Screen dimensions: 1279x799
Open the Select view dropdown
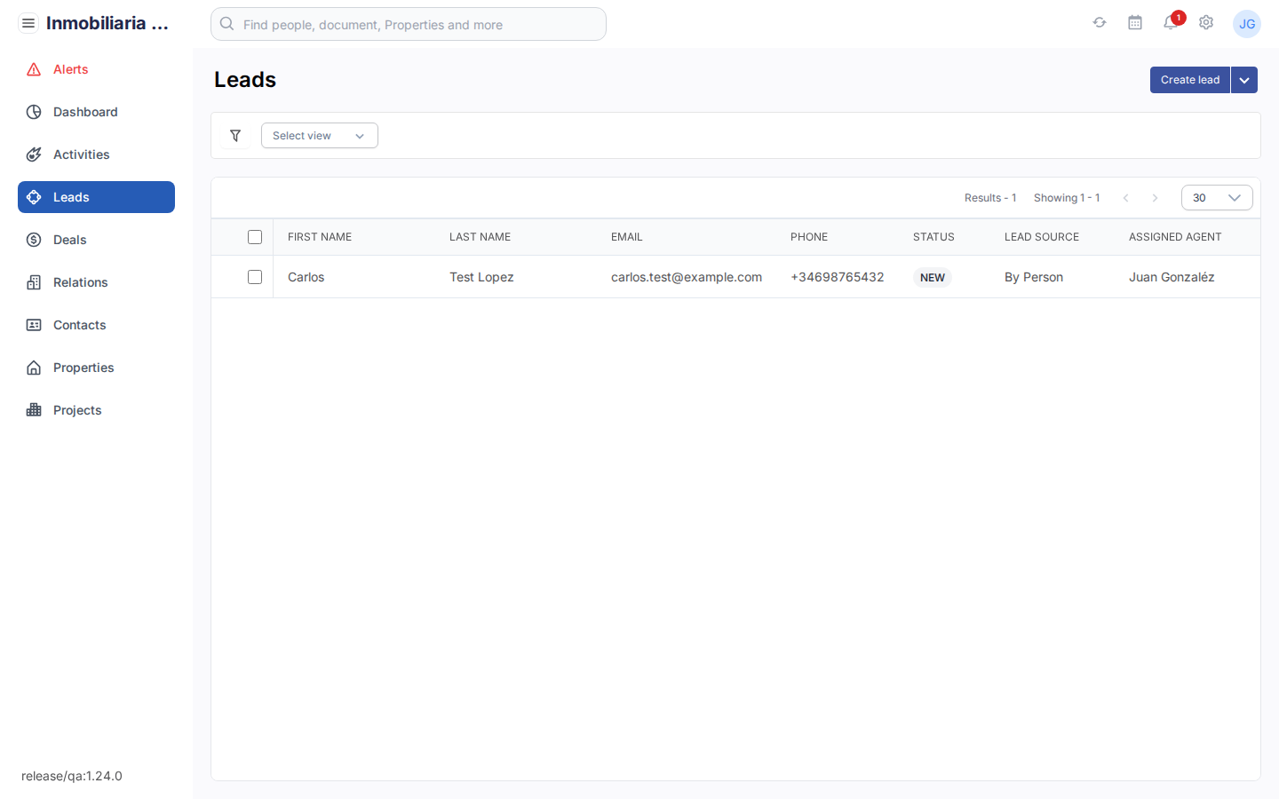(x=319, y=135)
